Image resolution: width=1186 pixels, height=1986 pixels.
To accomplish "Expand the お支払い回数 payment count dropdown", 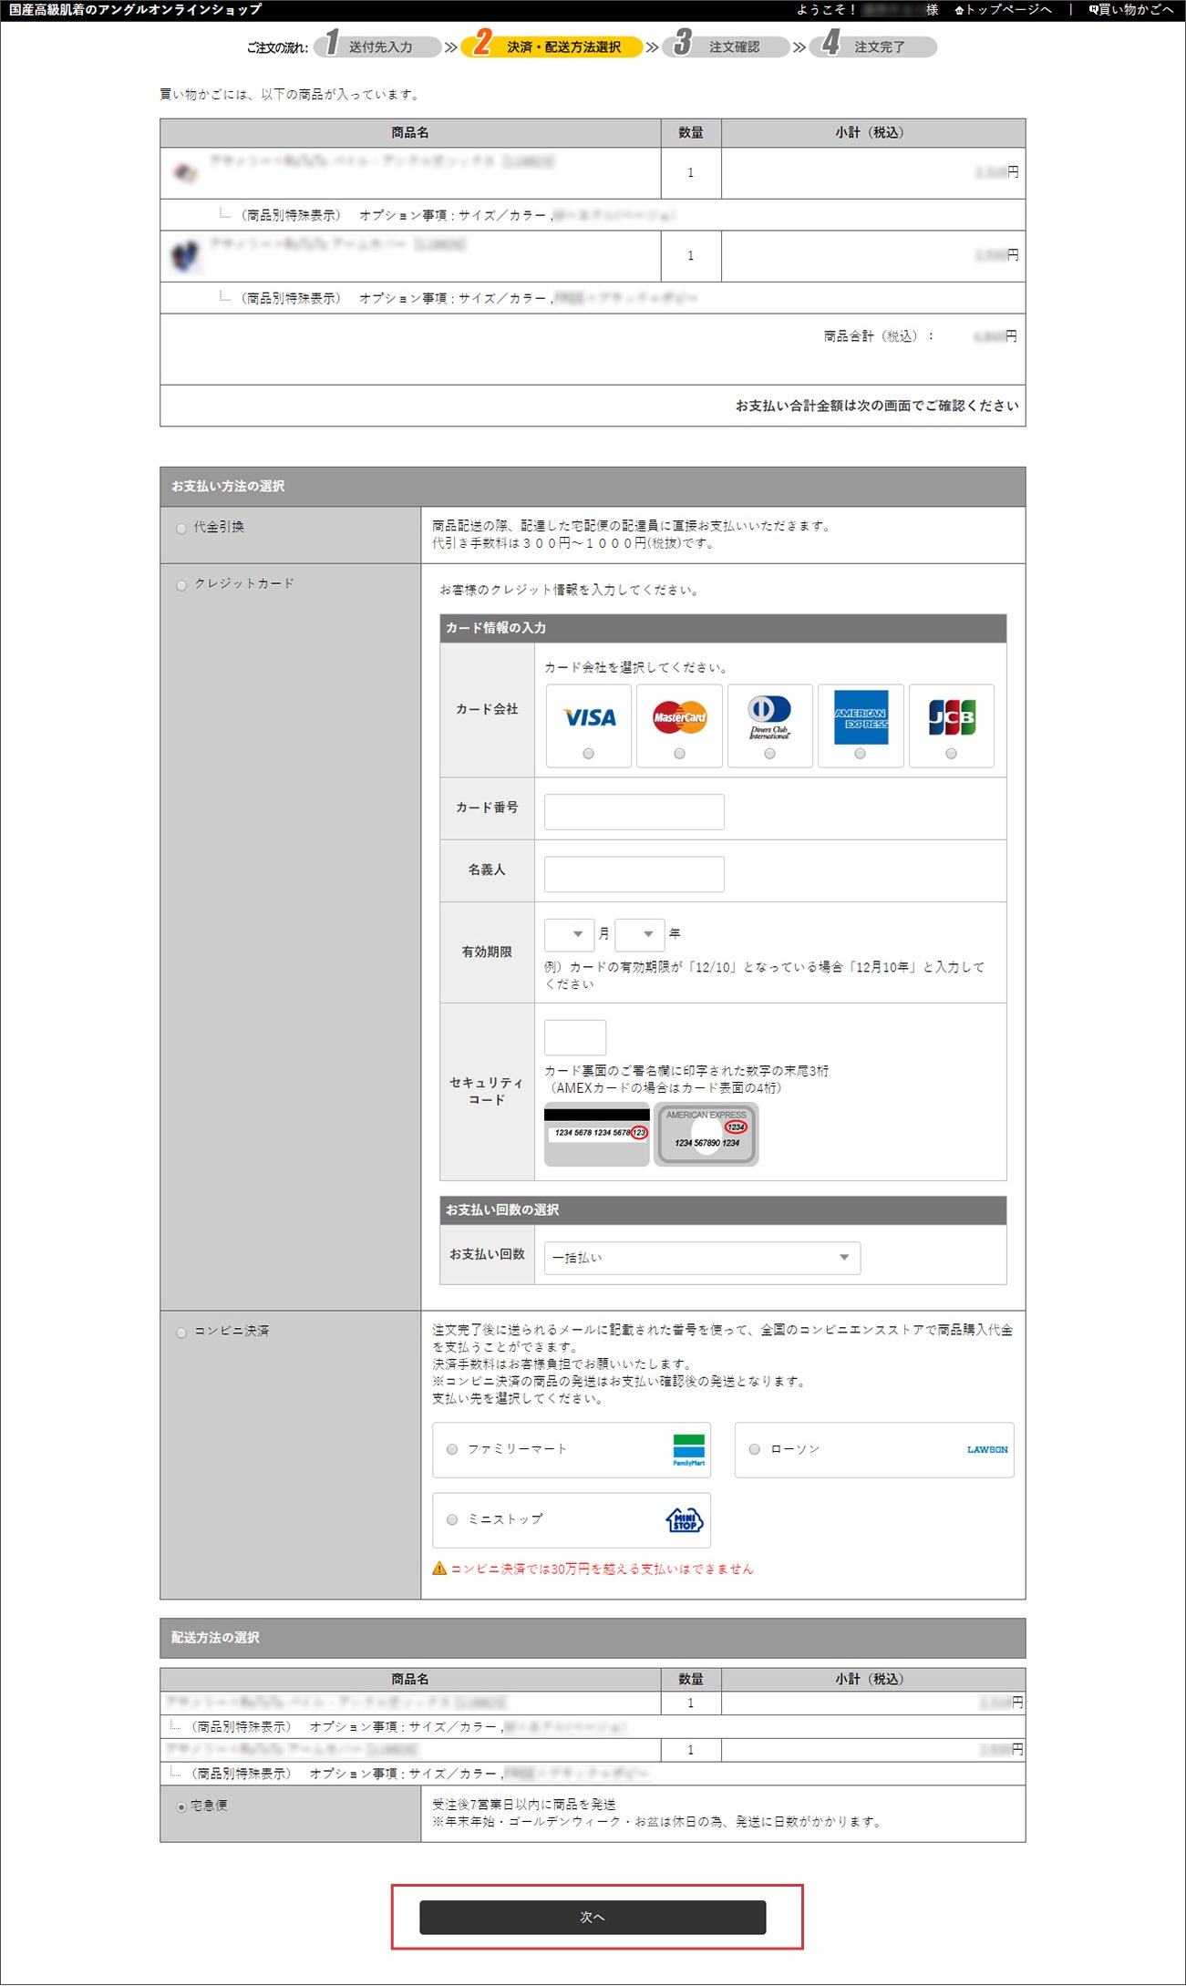I will (x=701, y=1258).
